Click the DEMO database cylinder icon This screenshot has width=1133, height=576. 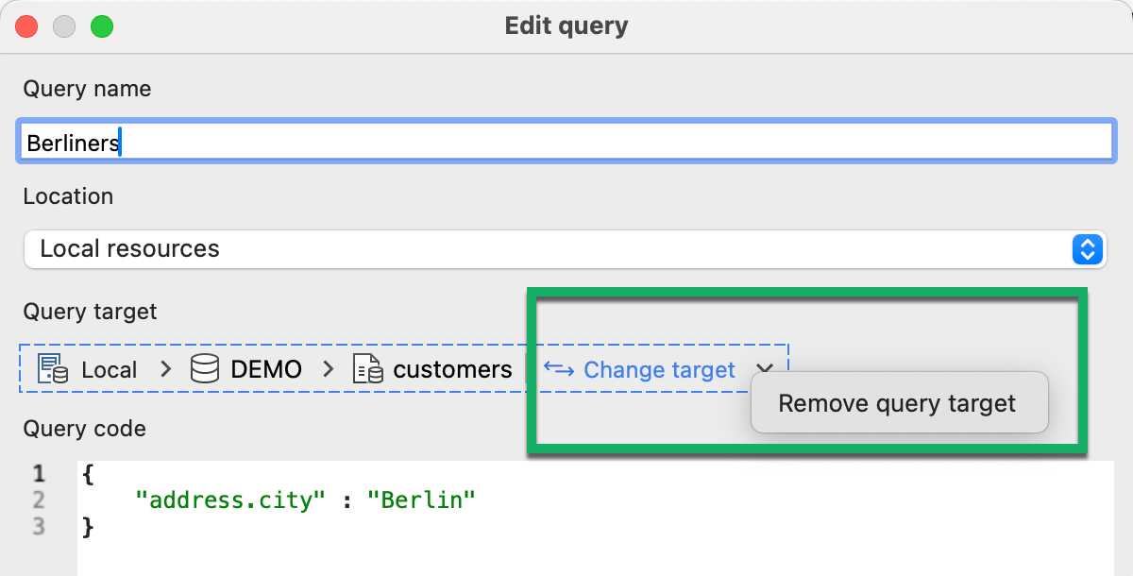tap(205, 368)
